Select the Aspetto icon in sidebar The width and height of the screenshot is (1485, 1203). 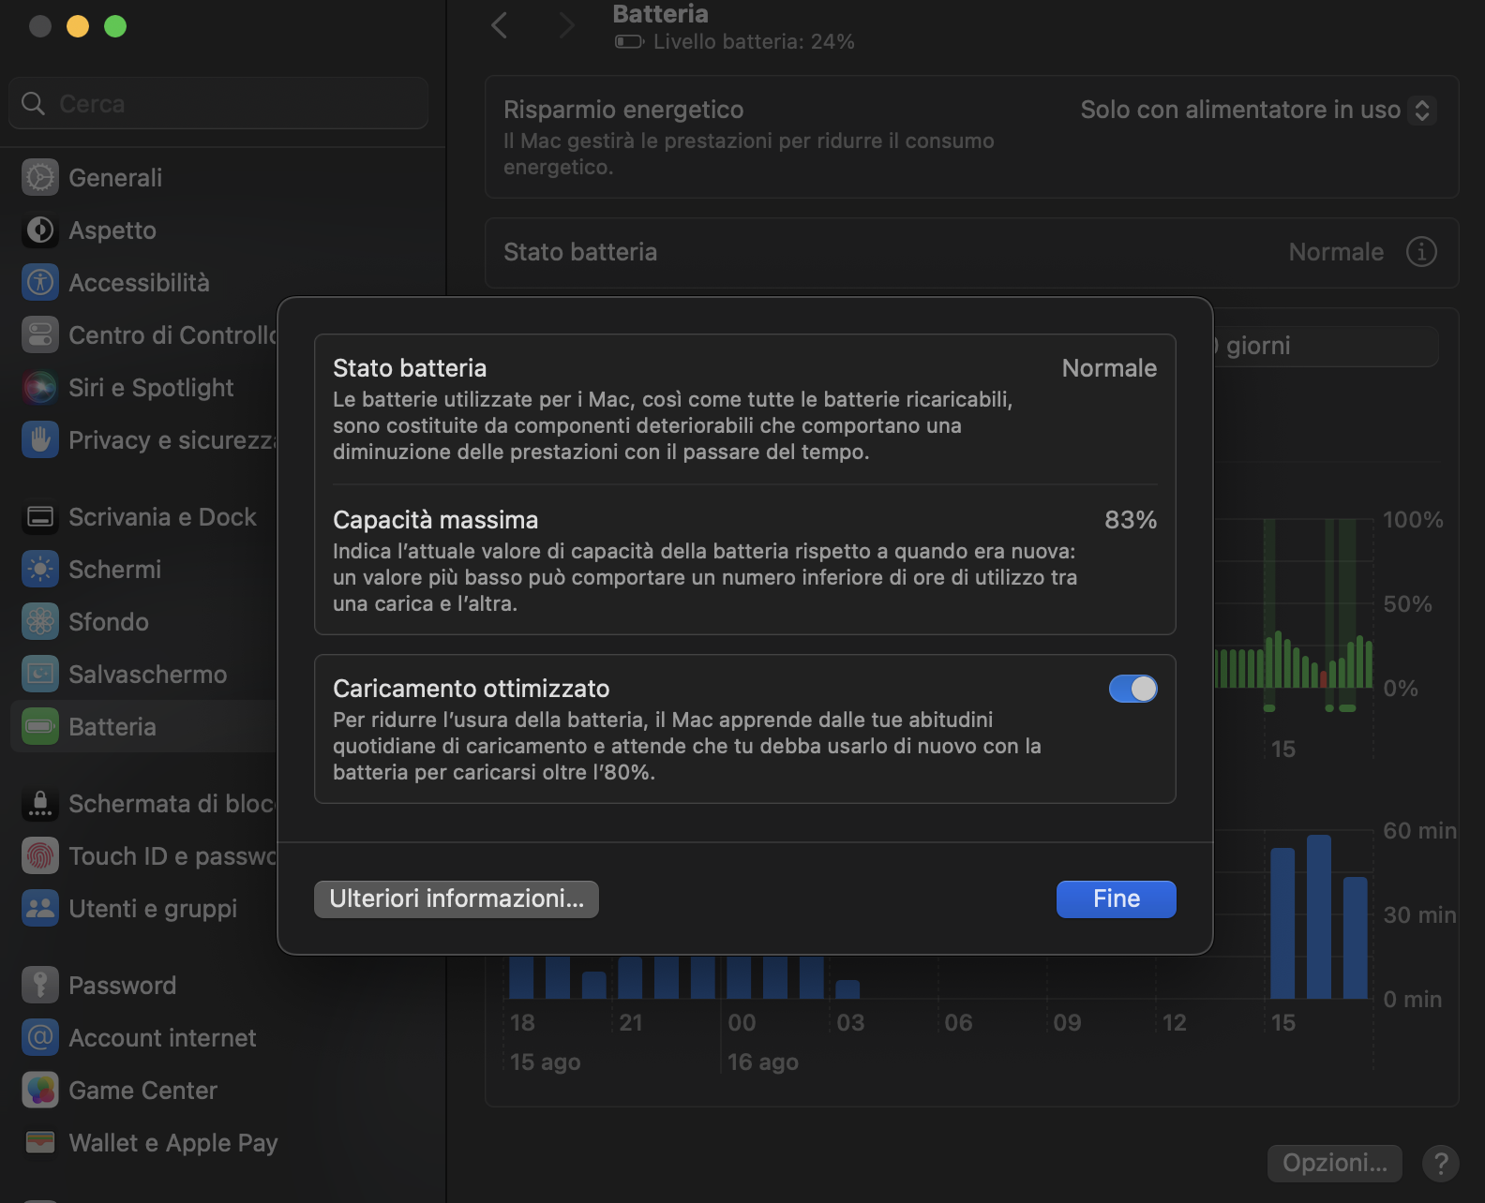coord(40,230)
